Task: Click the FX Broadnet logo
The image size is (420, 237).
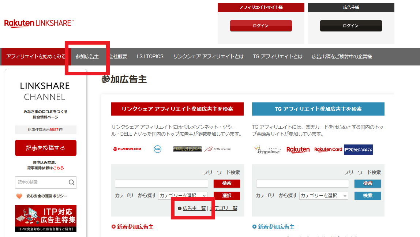Action: (x=358, y=150)
